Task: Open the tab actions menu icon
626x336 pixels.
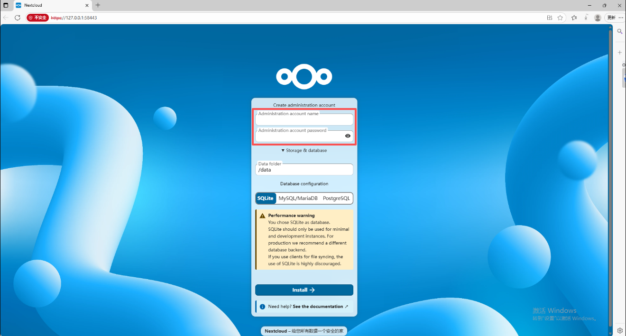Action: [6, 5]
